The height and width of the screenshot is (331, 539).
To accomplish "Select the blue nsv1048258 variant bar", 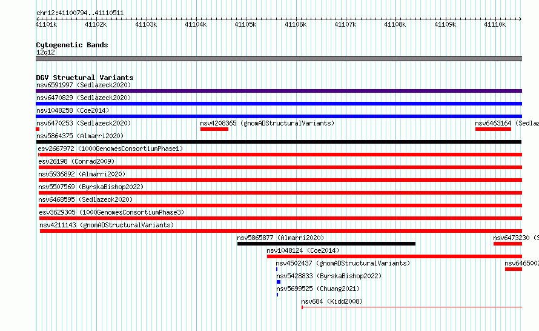I will 279,116.
